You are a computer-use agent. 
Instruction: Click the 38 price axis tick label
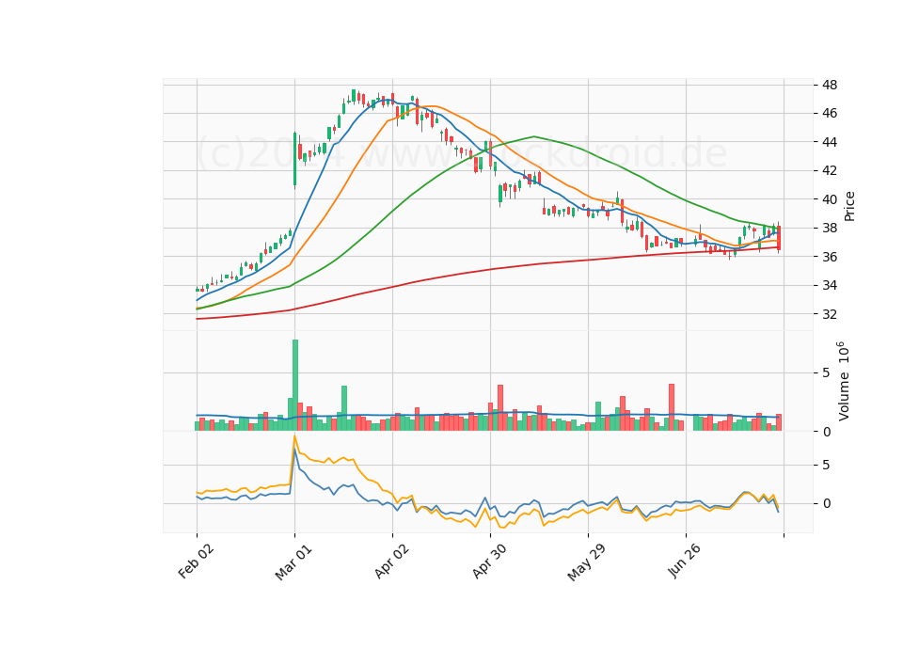830,228
